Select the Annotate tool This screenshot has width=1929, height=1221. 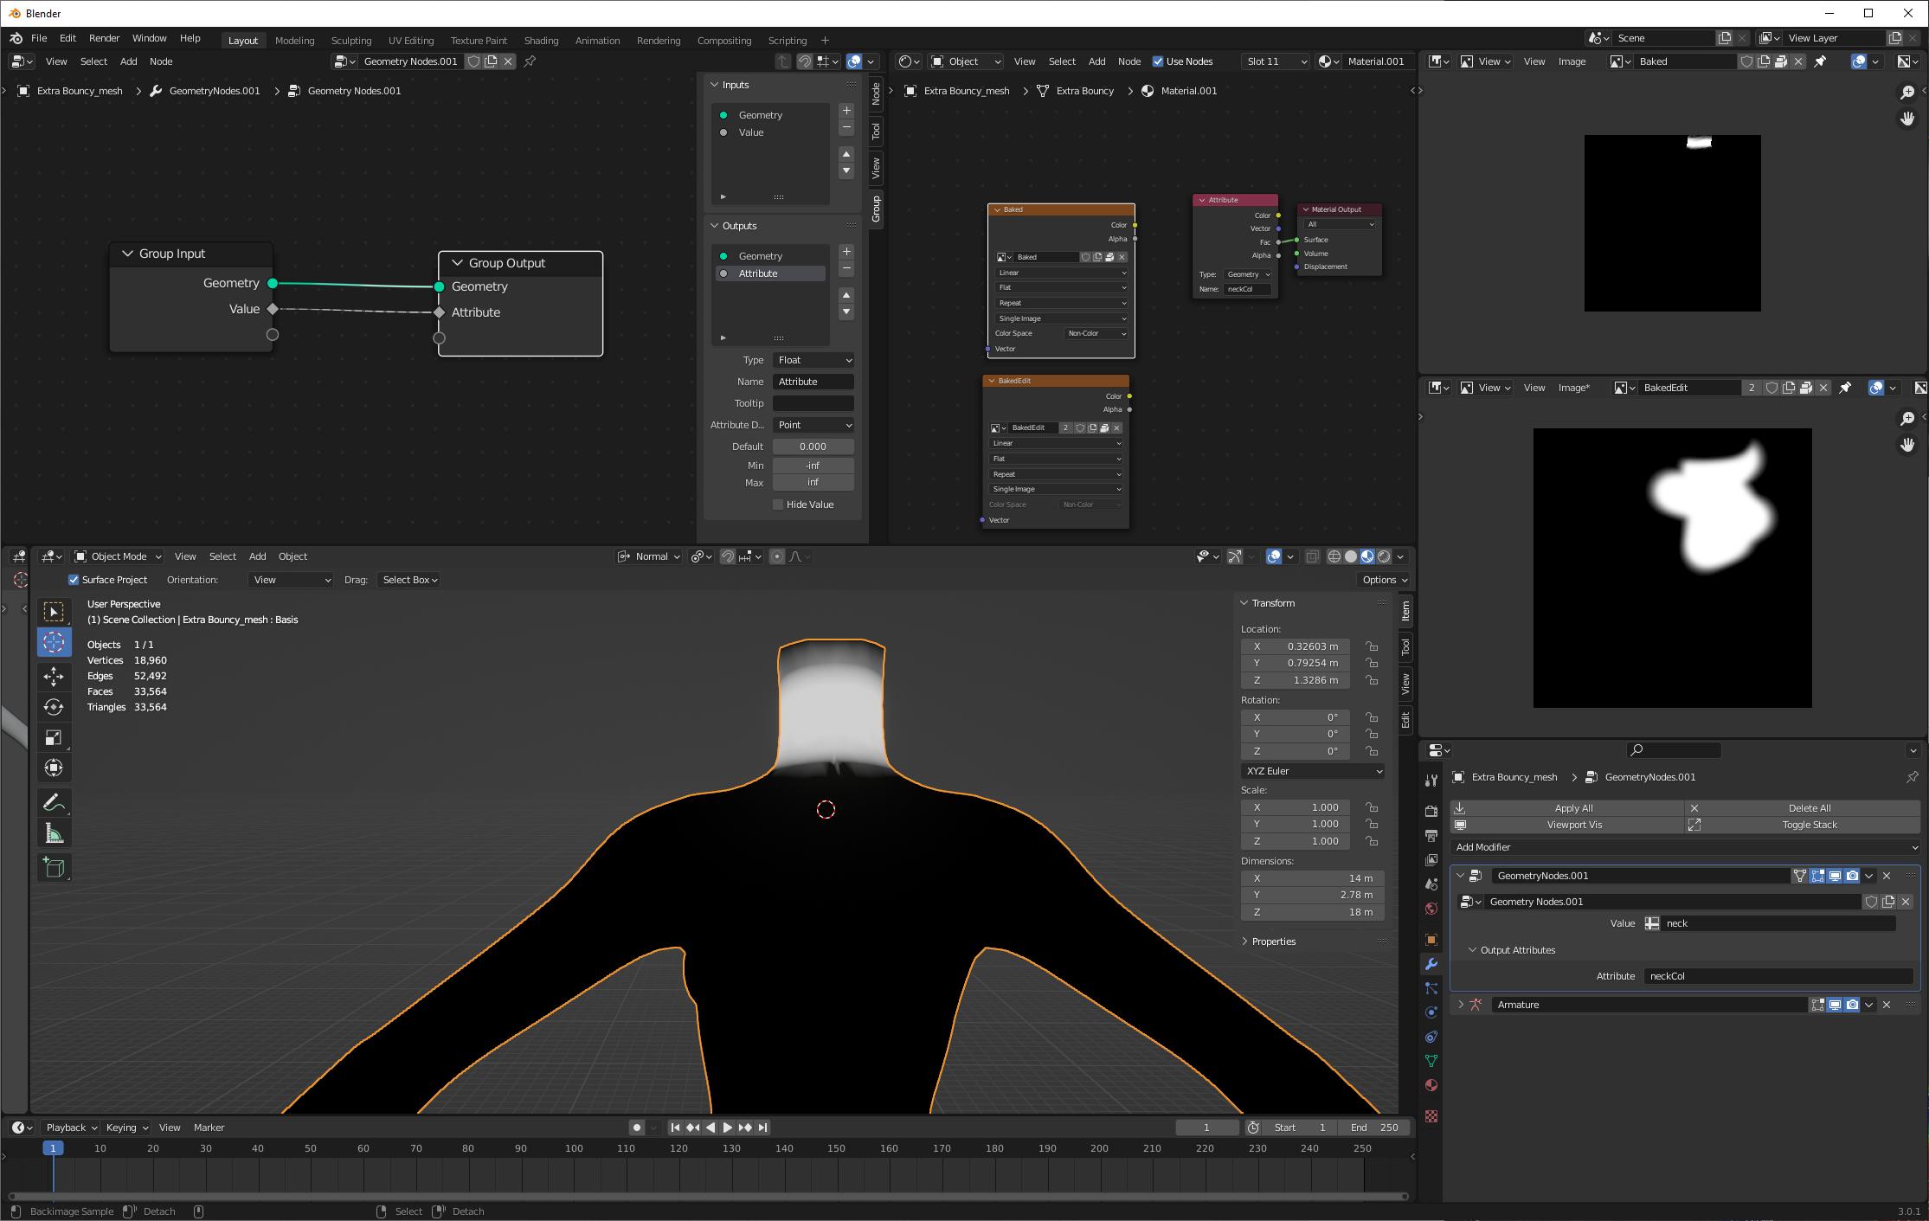54,801
